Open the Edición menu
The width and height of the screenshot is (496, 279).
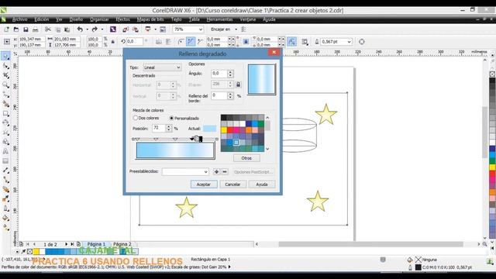tap(41, 19)
